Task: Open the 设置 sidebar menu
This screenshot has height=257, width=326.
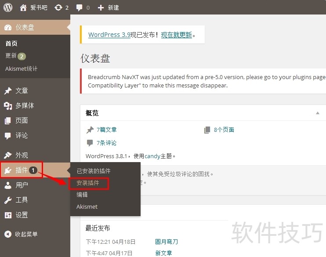Action: [35, 215]
